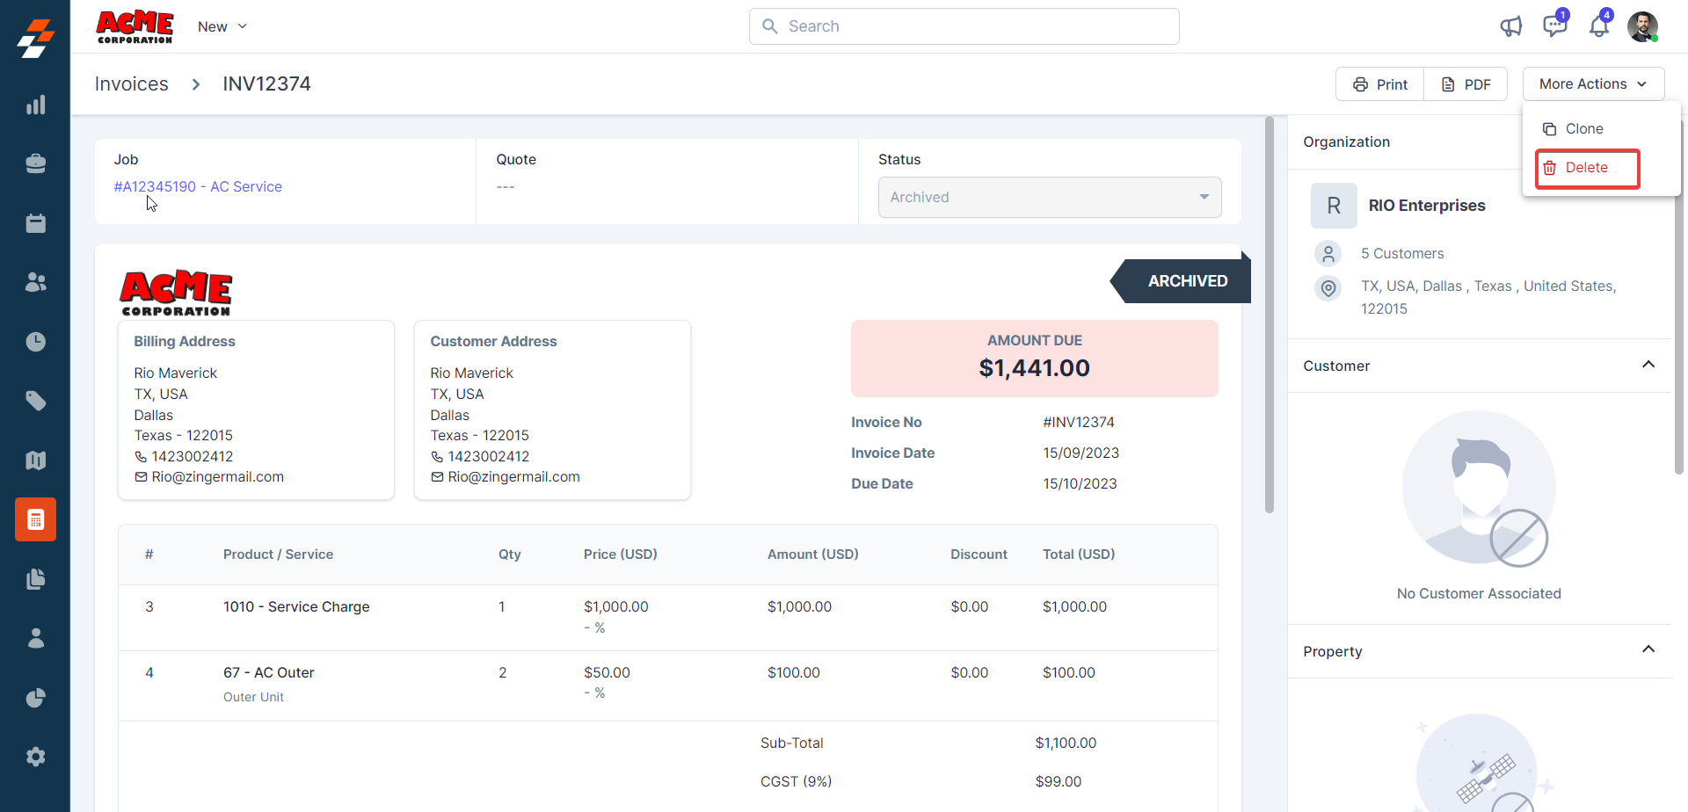
Task: Open the price tag sidebar icon
Action: 35,401
